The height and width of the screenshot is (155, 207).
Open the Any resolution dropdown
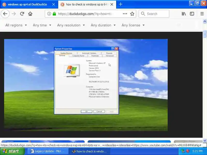pyautogui.click(x=71, y=25)
